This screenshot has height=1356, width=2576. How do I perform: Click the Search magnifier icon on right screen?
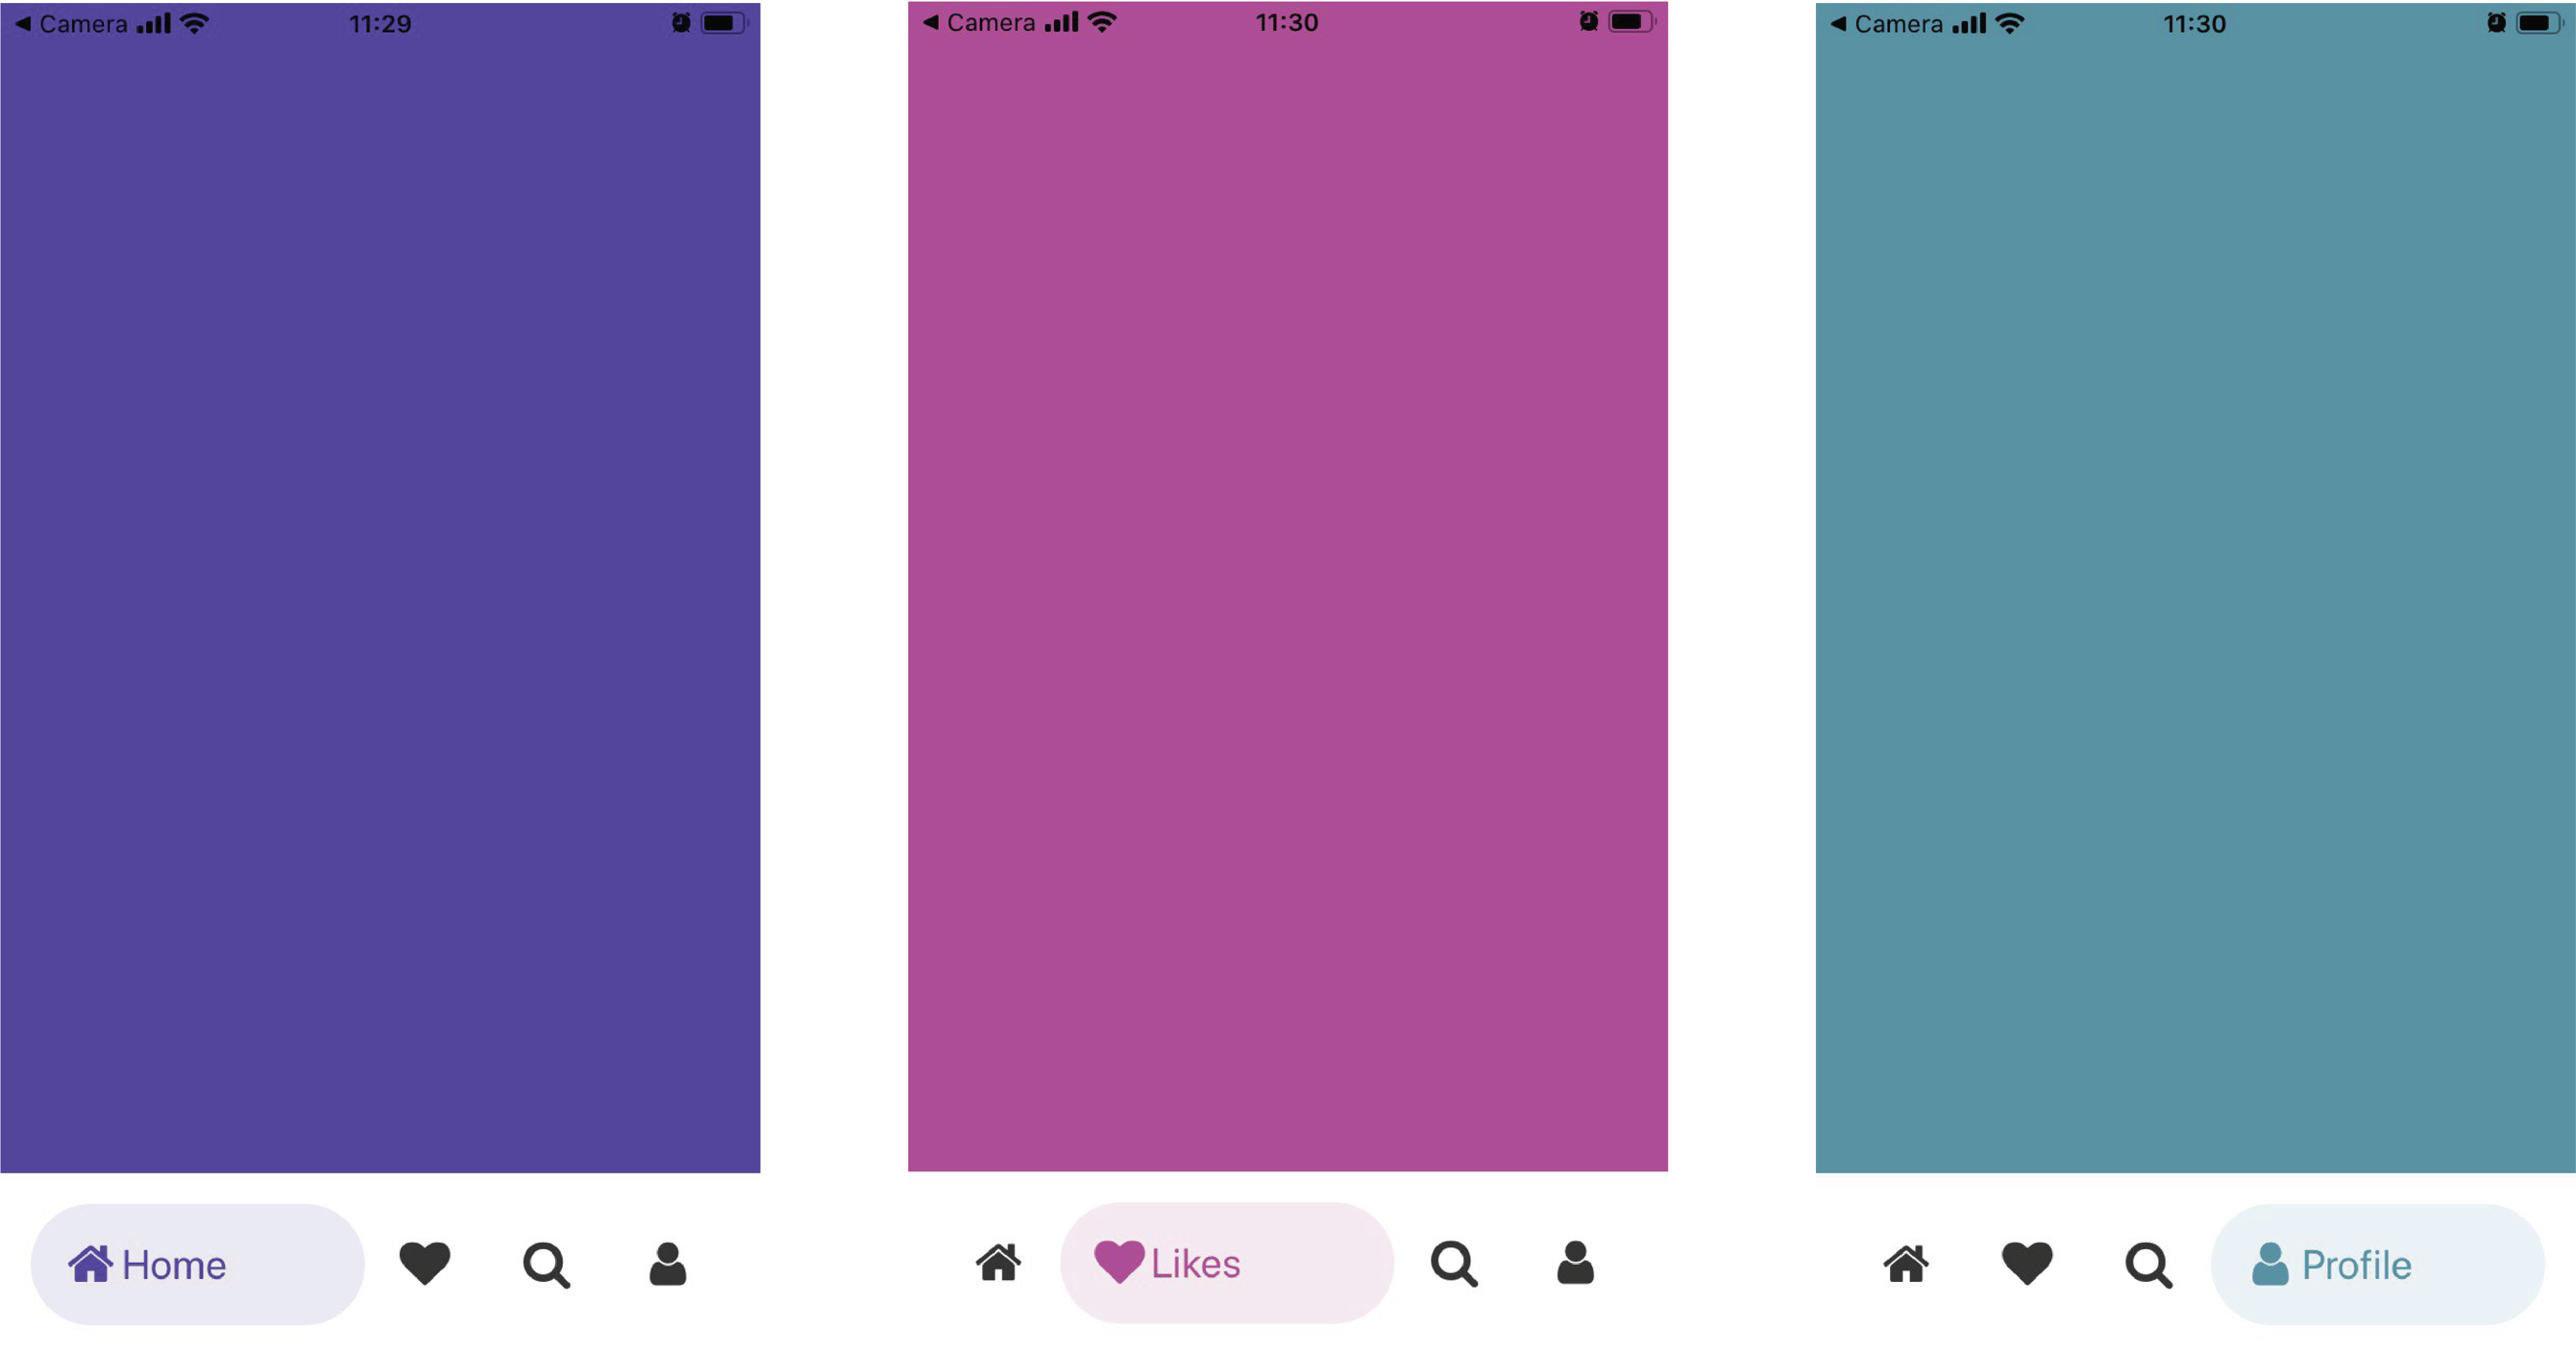point(2145,1264)
